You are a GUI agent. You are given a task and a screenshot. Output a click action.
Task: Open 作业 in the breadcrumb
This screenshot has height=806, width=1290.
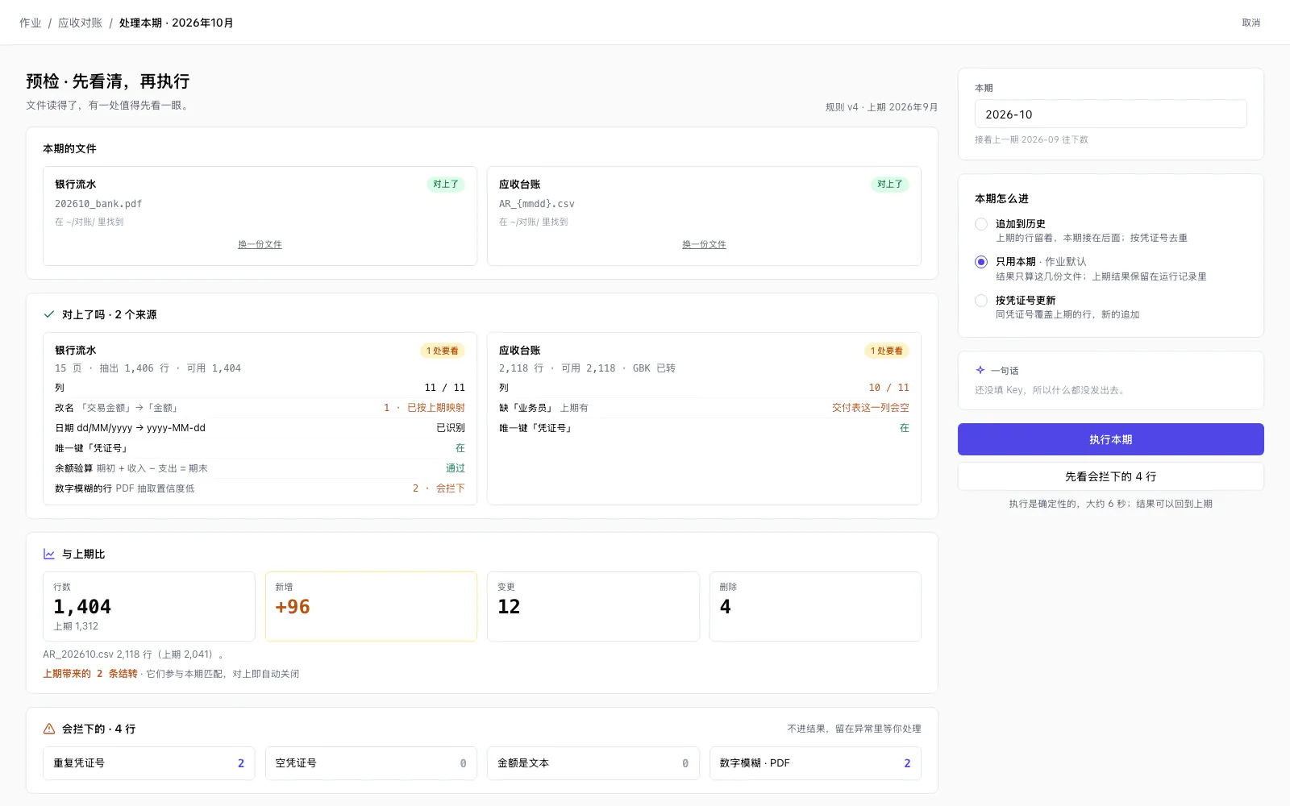pos(31,23)
